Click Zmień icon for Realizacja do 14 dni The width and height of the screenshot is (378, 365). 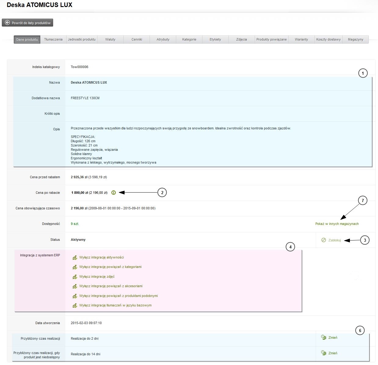tap(324, 353)
